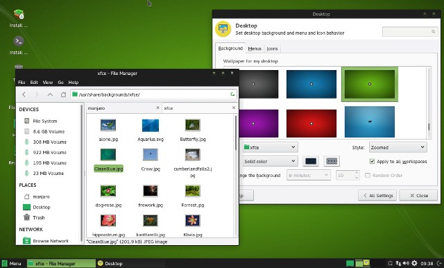The image size is (444, 268).
Task: Click the settings gear icon in the taskbar tray
Action: [x=414, y=263]
